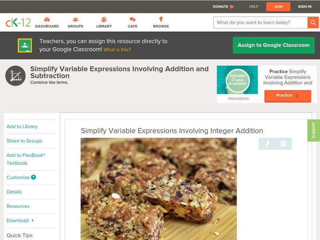Open the green Support side tab
The image size is (320, 240).
pyautogui.click(x=314, y=130)
